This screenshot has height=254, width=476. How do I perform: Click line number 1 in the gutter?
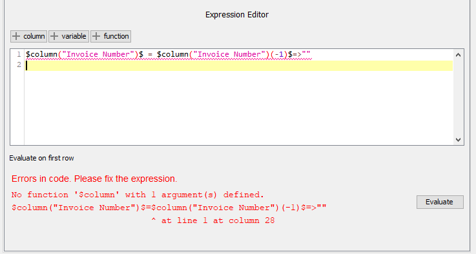tap(19, 54)
